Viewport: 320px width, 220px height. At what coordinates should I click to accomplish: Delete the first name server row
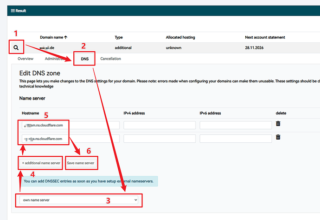click(x=278, y=124)
